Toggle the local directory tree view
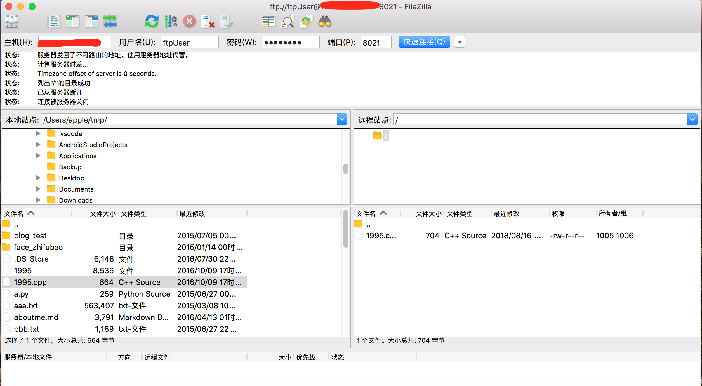Screen dimensions: 702x386 click(x=72, y=21)
